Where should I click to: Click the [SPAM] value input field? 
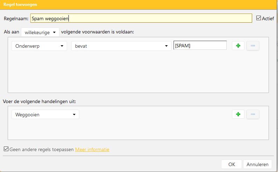(x=200, y=46)
